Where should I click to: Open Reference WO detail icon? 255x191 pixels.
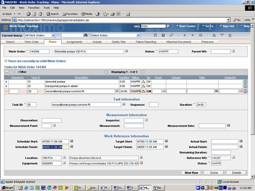233,157
